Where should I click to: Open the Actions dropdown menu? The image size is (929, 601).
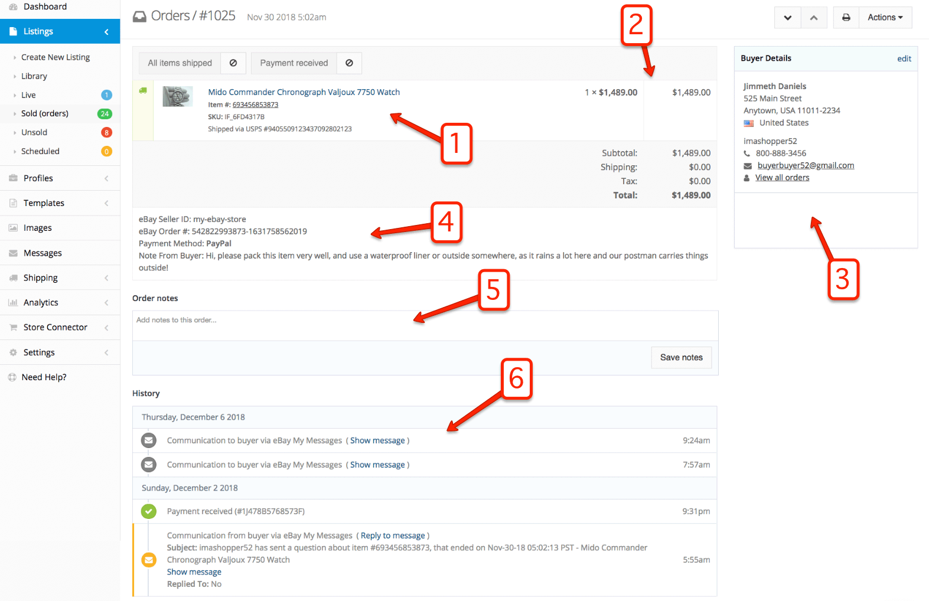click(885, 18)
